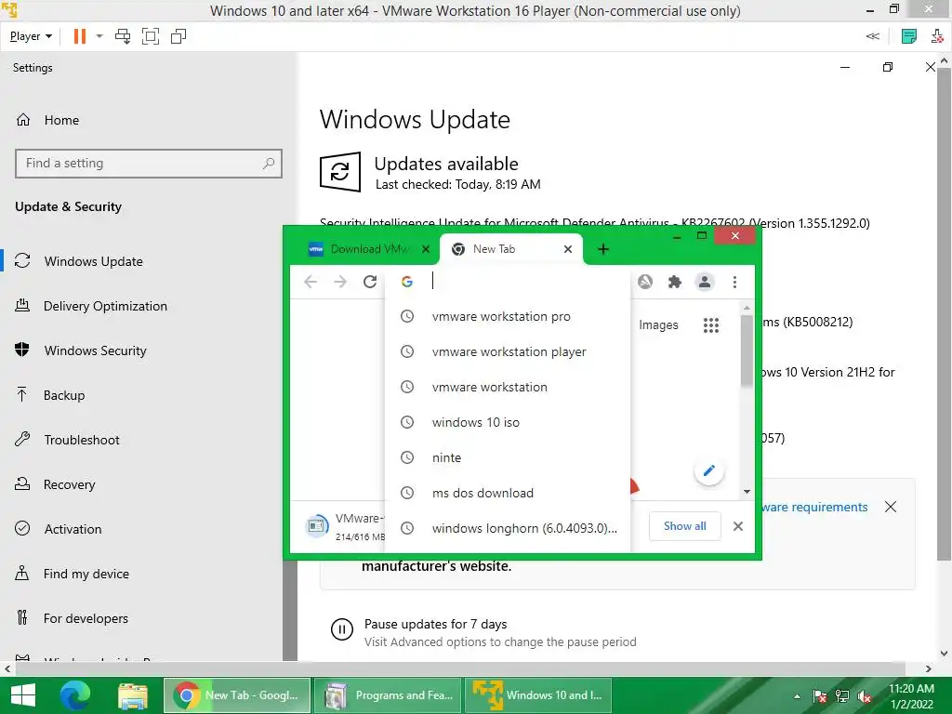Click the gray circular extension icon left of the puzzle icon

(645, 282)
